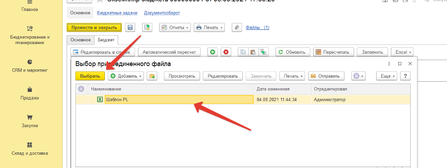This screenshot has height=168, width=447.
Task: Expand the Добавить dropdown in dialog
Action: point(126,76)
